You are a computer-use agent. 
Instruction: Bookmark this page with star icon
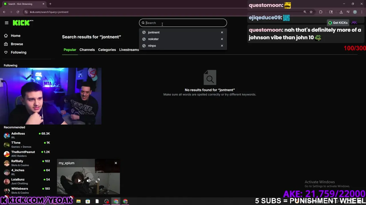click(311, 12)
